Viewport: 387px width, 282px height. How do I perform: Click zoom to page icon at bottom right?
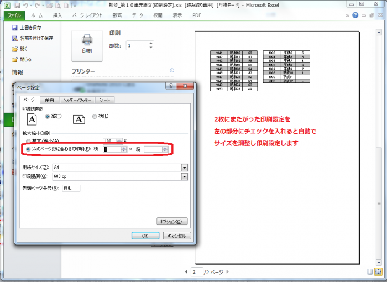coord(378,271)
